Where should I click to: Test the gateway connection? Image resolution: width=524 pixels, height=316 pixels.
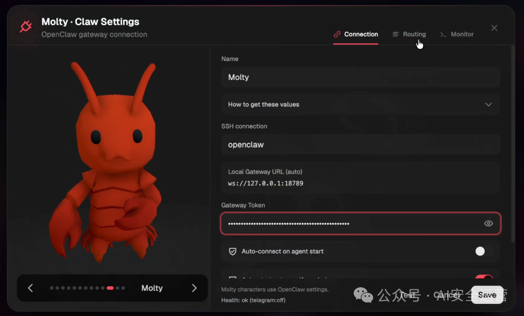tap(407, 295)
